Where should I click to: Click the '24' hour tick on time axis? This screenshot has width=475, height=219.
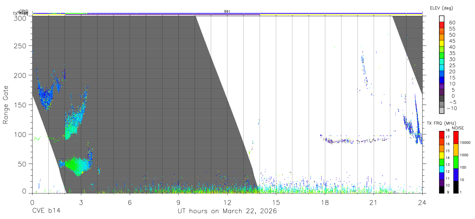[422, 202]
